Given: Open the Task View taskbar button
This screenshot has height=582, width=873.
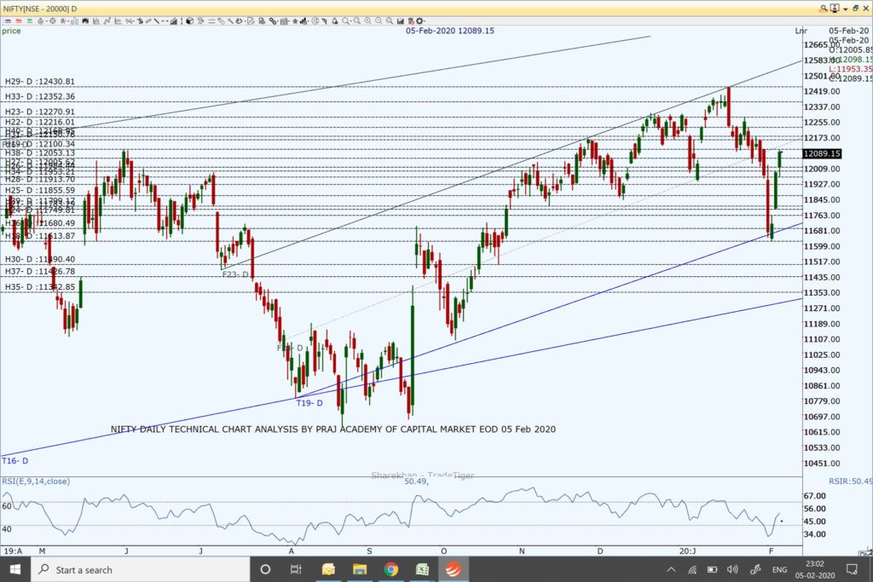Looking at the screenshot, I should (x=296, y=569).
